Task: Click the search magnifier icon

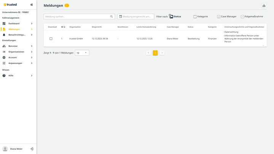Action: (x=112, y=17)
